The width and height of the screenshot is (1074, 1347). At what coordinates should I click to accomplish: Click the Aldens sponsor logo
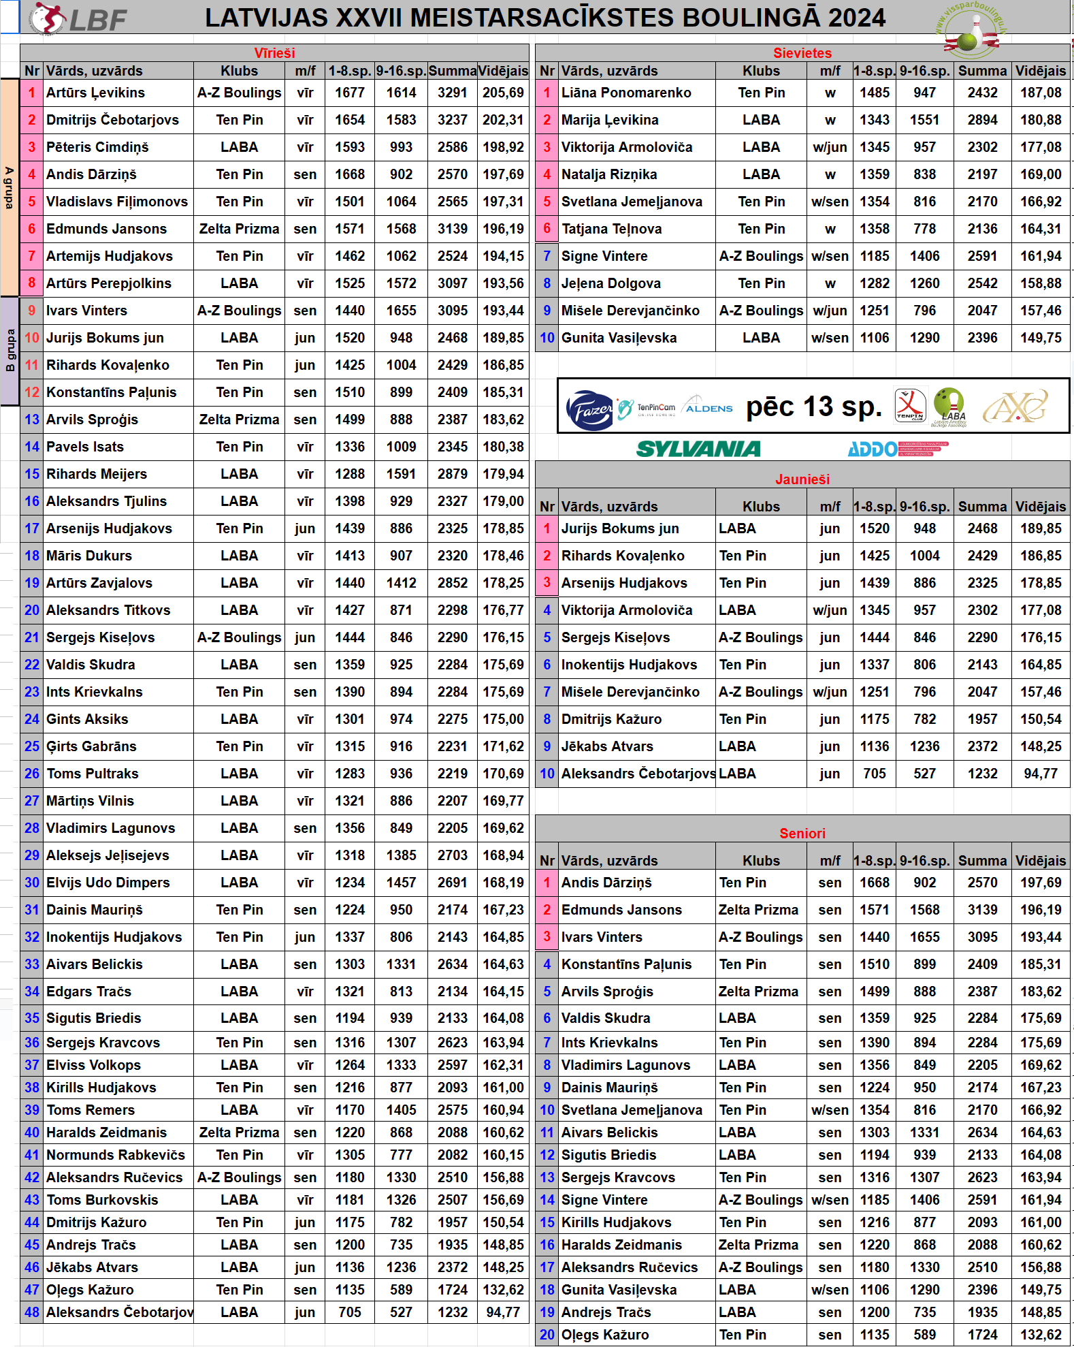pos(708,406)
